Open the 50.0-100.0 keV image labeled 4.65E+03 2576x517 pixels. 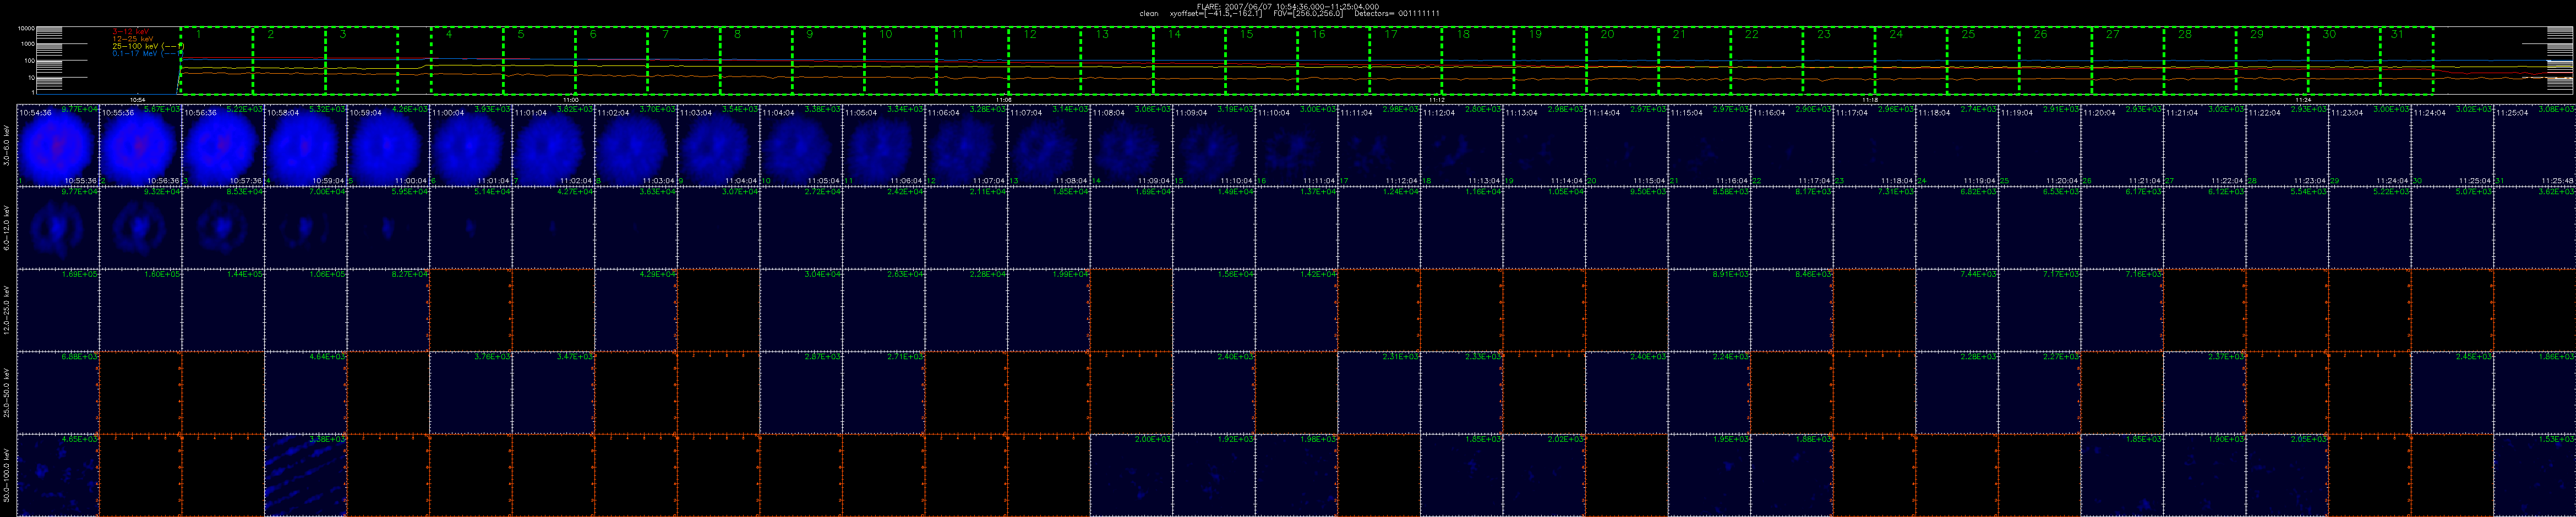click(57, 475)
